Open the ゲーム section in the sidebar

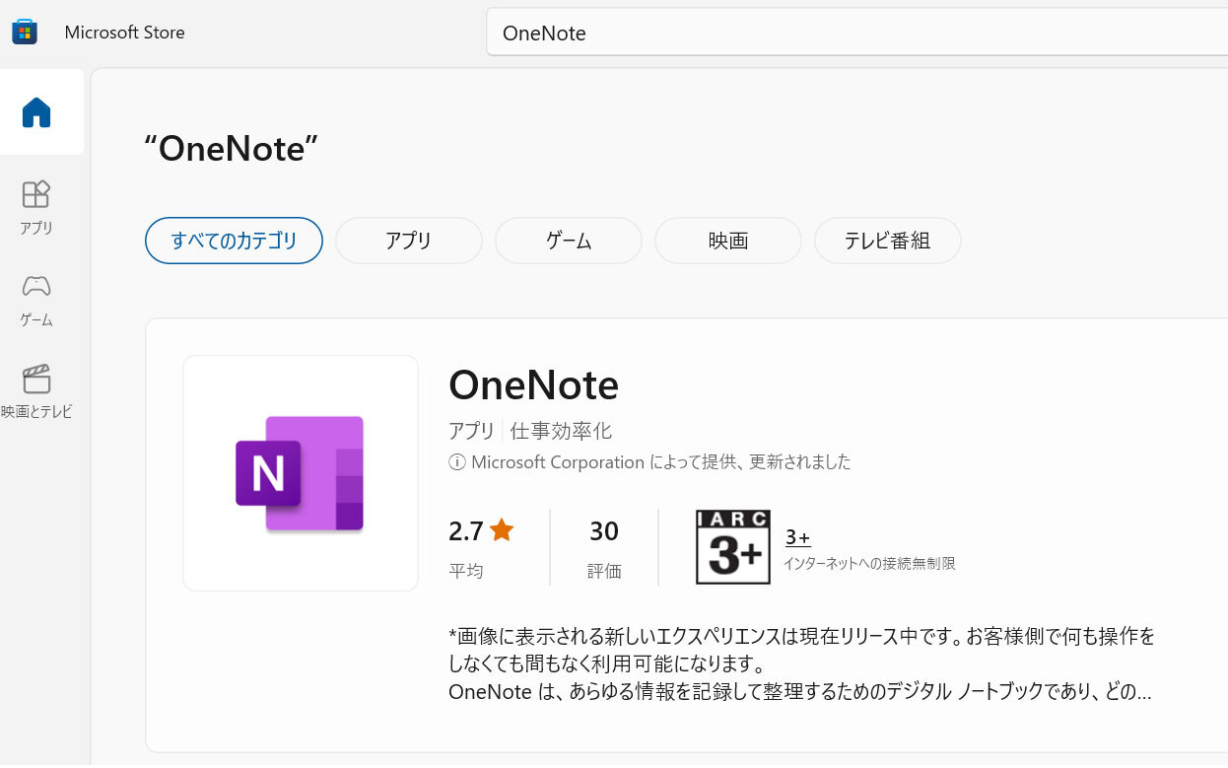(36, 299)
